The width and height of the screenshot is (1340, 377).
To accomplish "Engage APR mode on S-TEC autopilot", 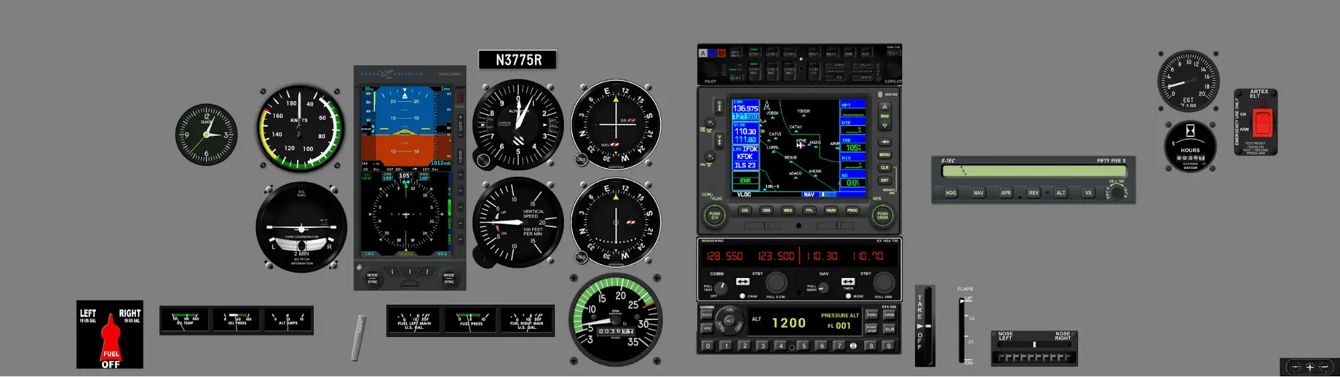I will click(1006, 193).
